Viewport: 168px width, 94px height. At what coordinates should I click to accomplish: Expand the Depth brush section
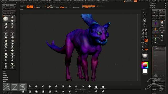point(5,73)
